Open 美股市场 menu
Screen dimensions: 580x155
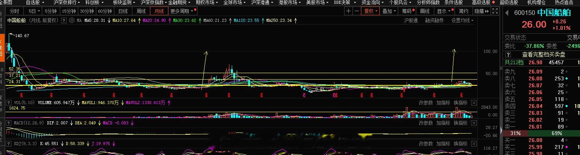point(318,2)
